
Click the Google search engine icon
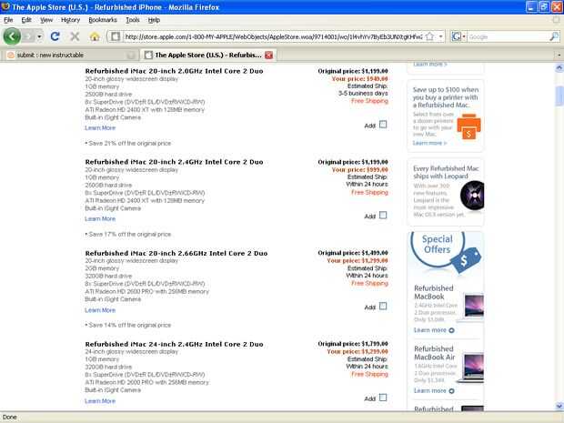pyautogui.click(x=457, y=36)
